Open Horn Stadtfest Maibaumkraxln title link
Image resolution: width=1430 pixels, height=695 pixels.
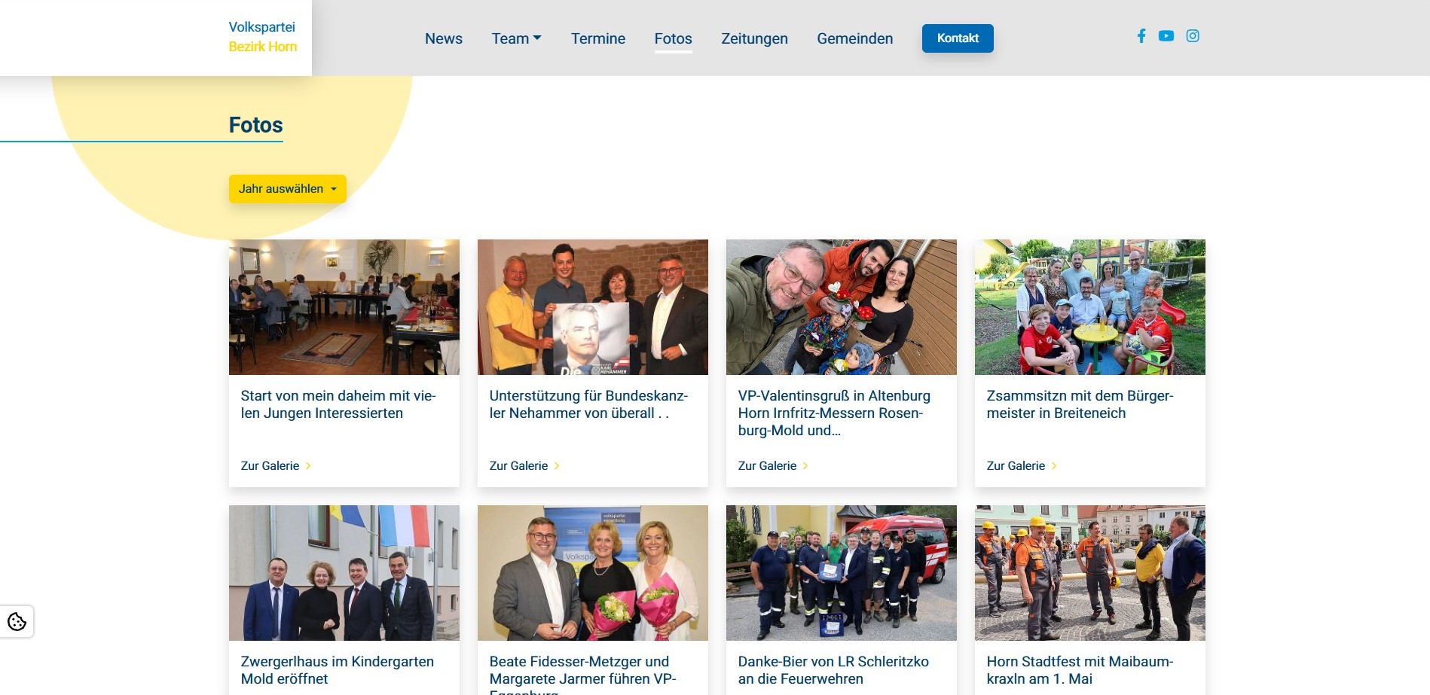pyautogui.click(x=1080, y=670)
